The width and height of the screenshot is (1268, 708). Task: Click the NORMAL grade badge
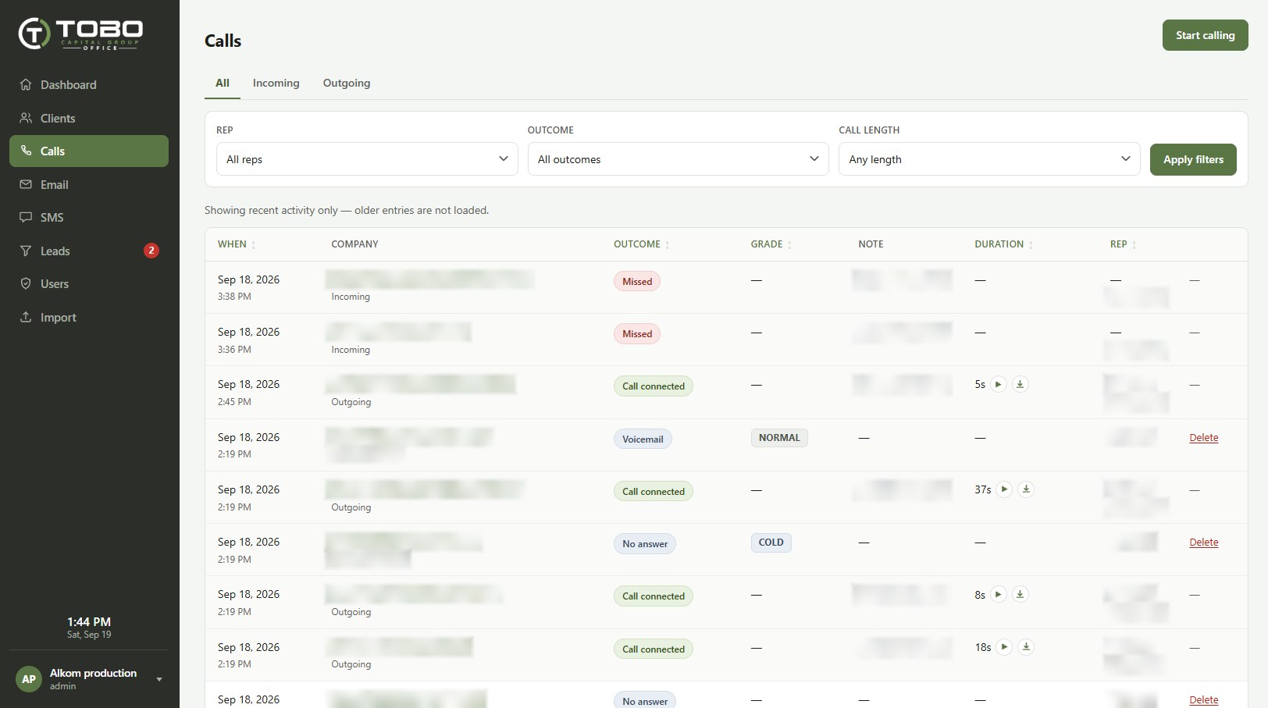point(779,438)
